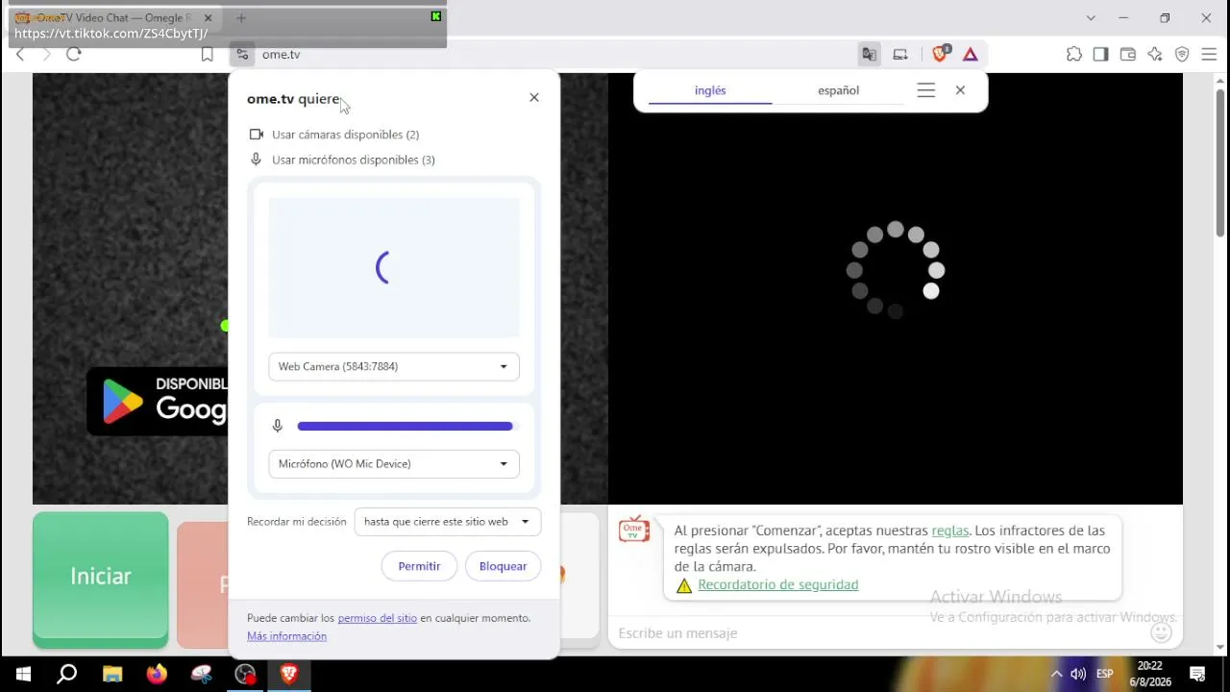Open the Brave Wallet icon

[1128, 54]
